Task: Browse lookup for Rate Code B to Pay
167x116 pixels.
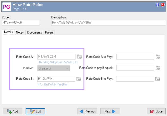Action: 158,79
